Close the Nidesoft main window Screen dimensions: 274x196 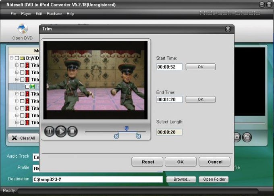(269, 4)
